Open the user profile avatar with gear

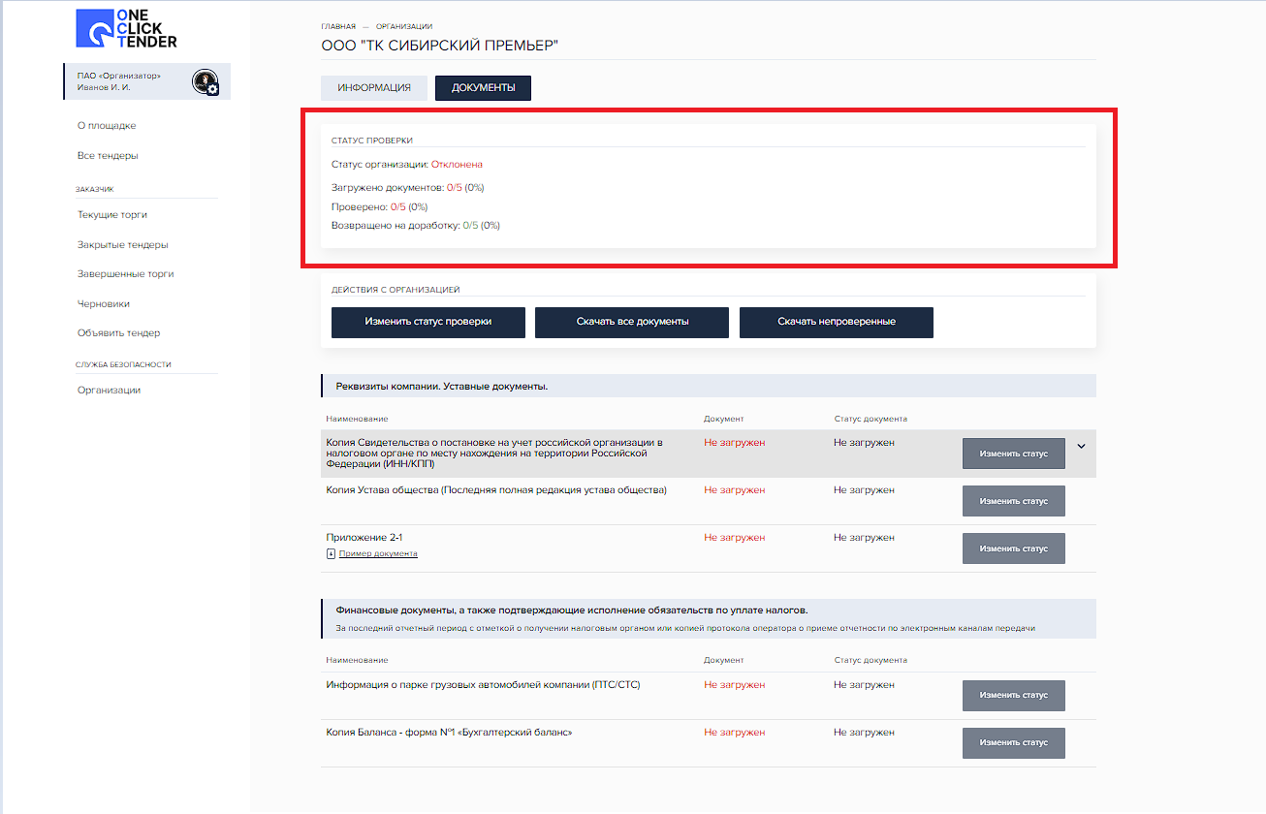tap(205, 82)
